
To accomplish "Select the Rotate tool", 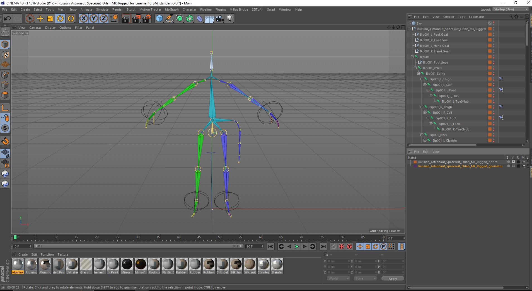I will click(x=60, y=19).
